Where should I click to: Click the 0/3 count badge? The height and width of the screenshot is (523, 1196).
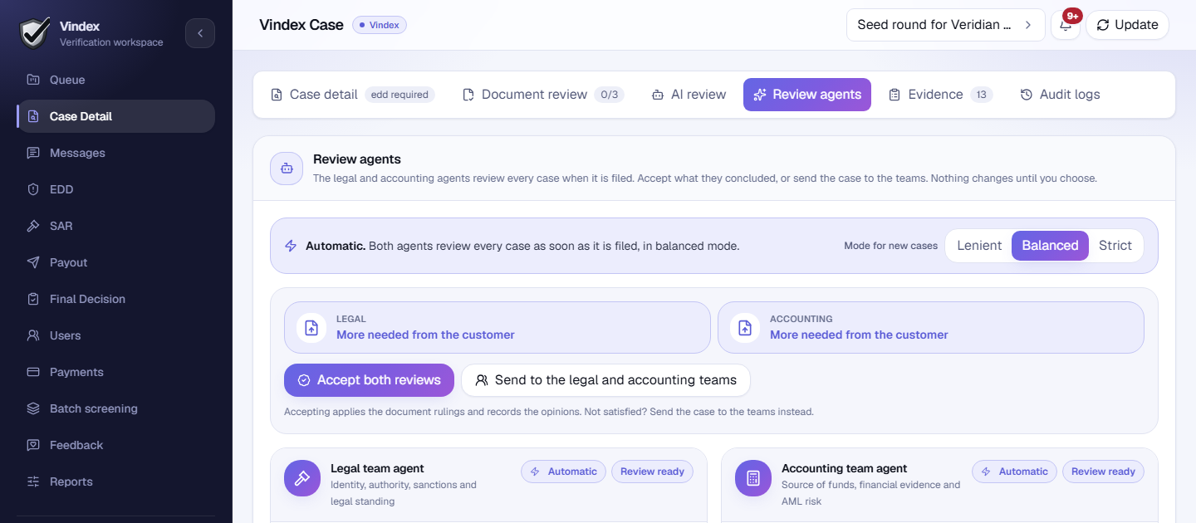point(610,95)
